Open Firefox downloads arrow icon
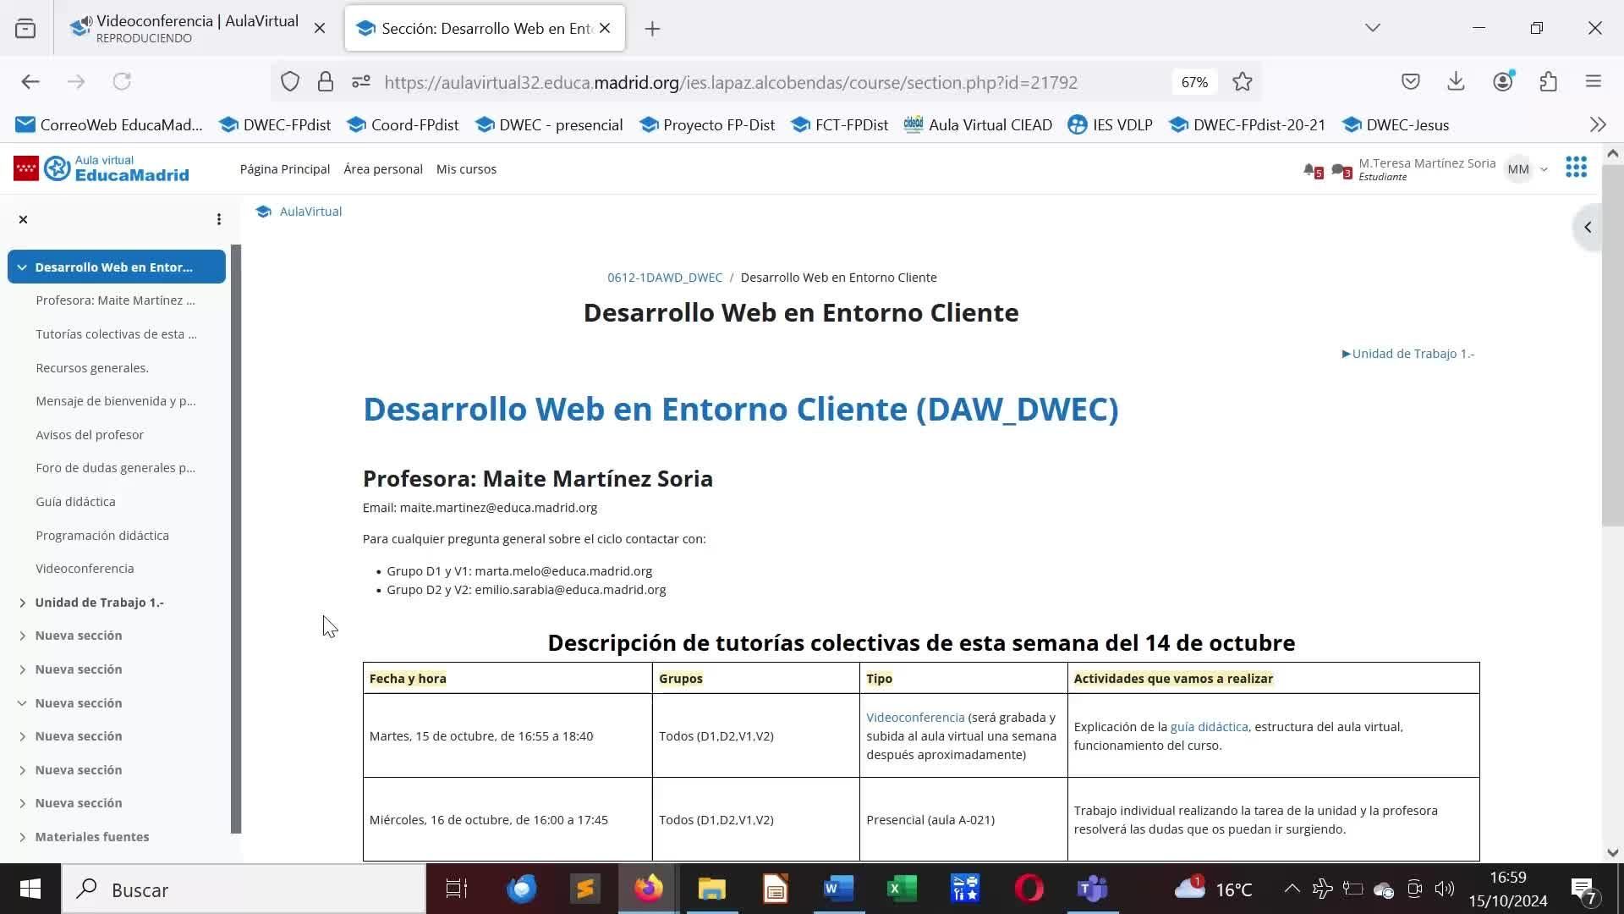Image resolution: width=1624 pixels, height=914 pixels. pyautogui.click(x=1456, y=82)
